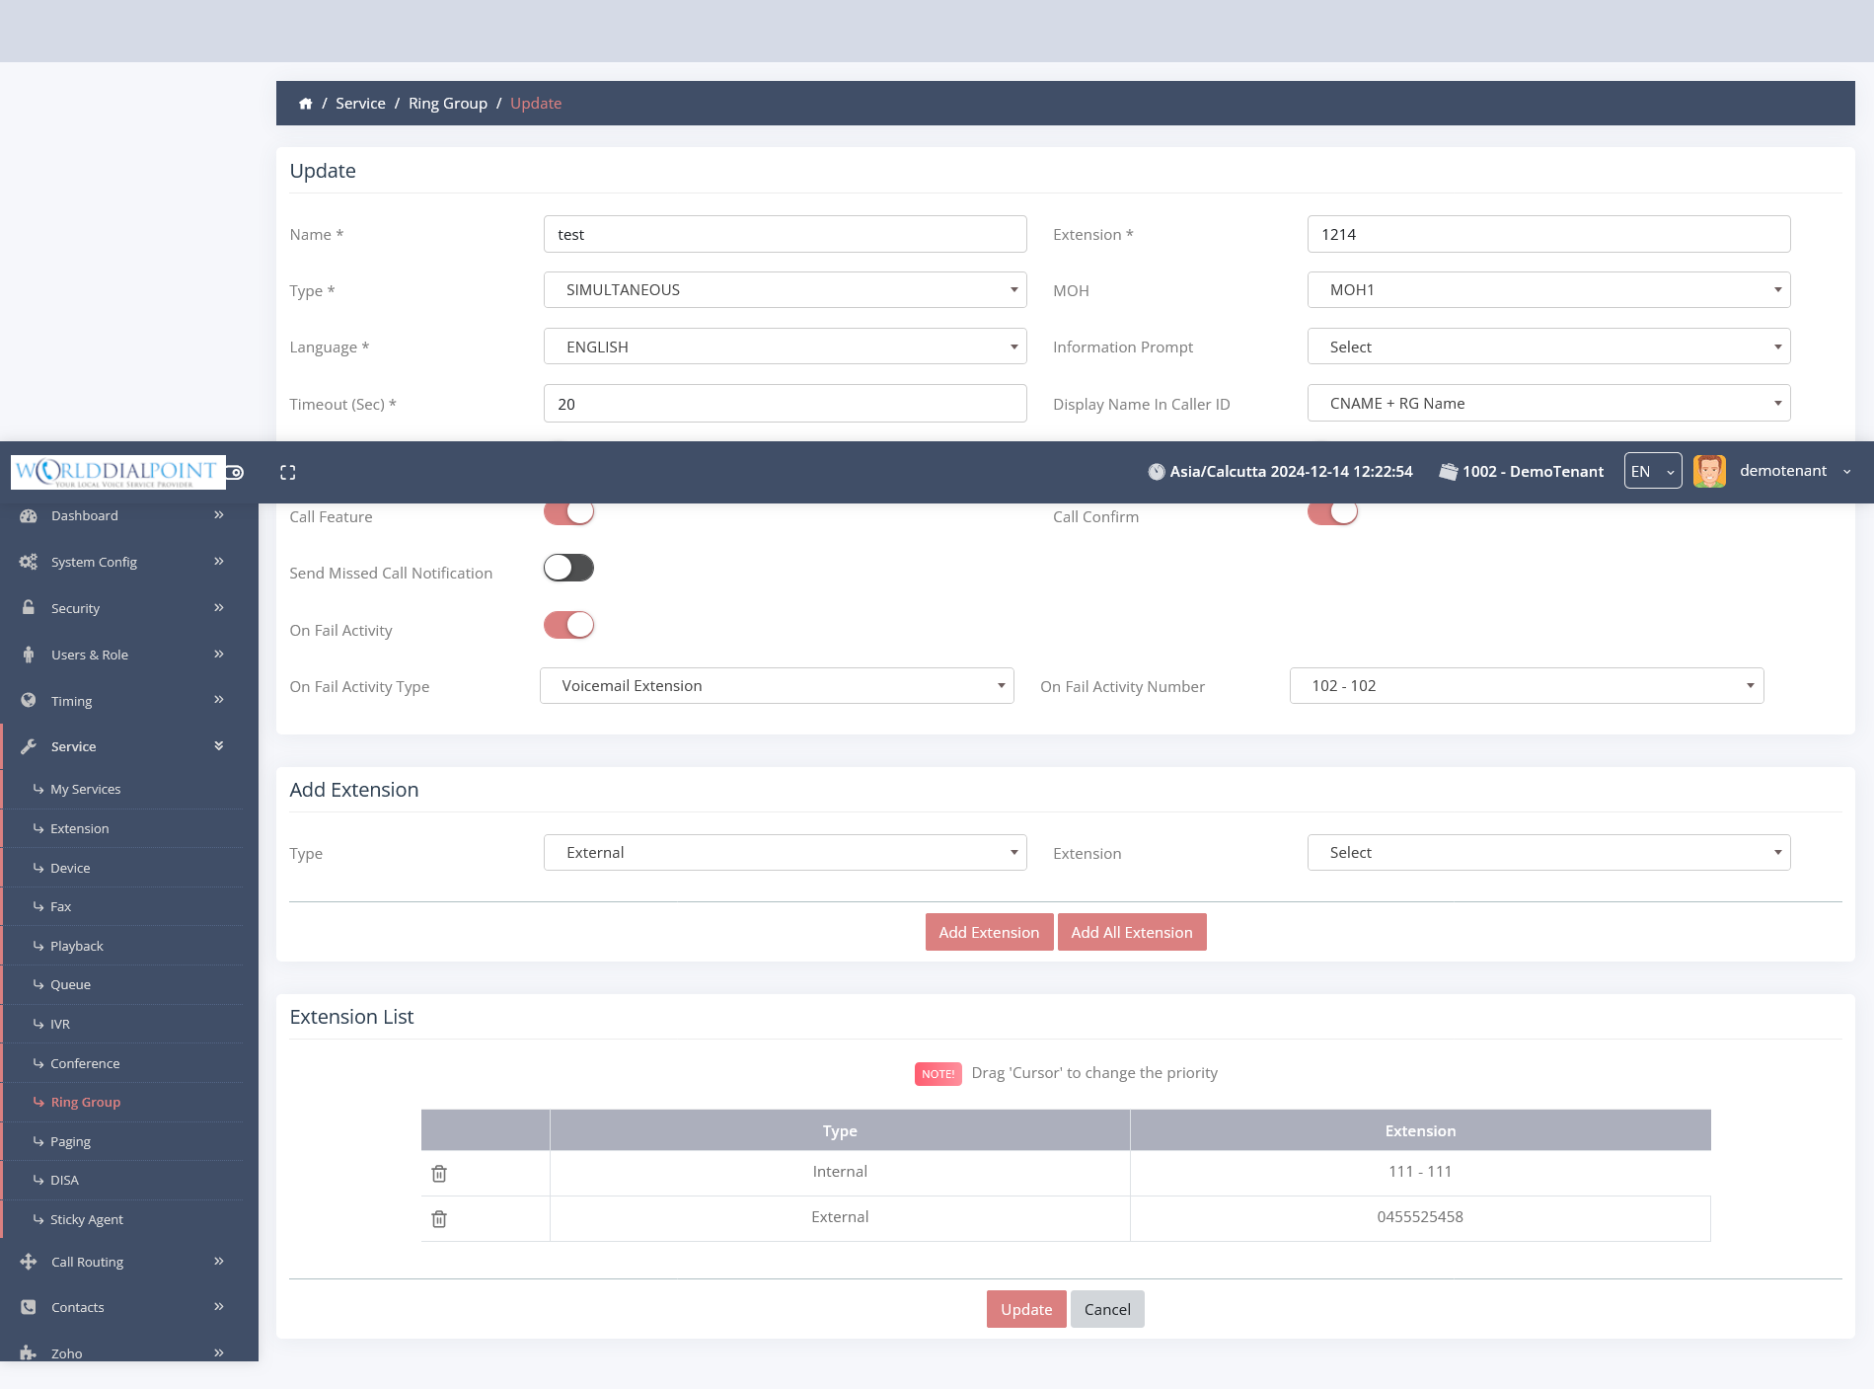Open the Queue menu item
This screenshot has height=1389, width=1874.
[x=71, y=985]
